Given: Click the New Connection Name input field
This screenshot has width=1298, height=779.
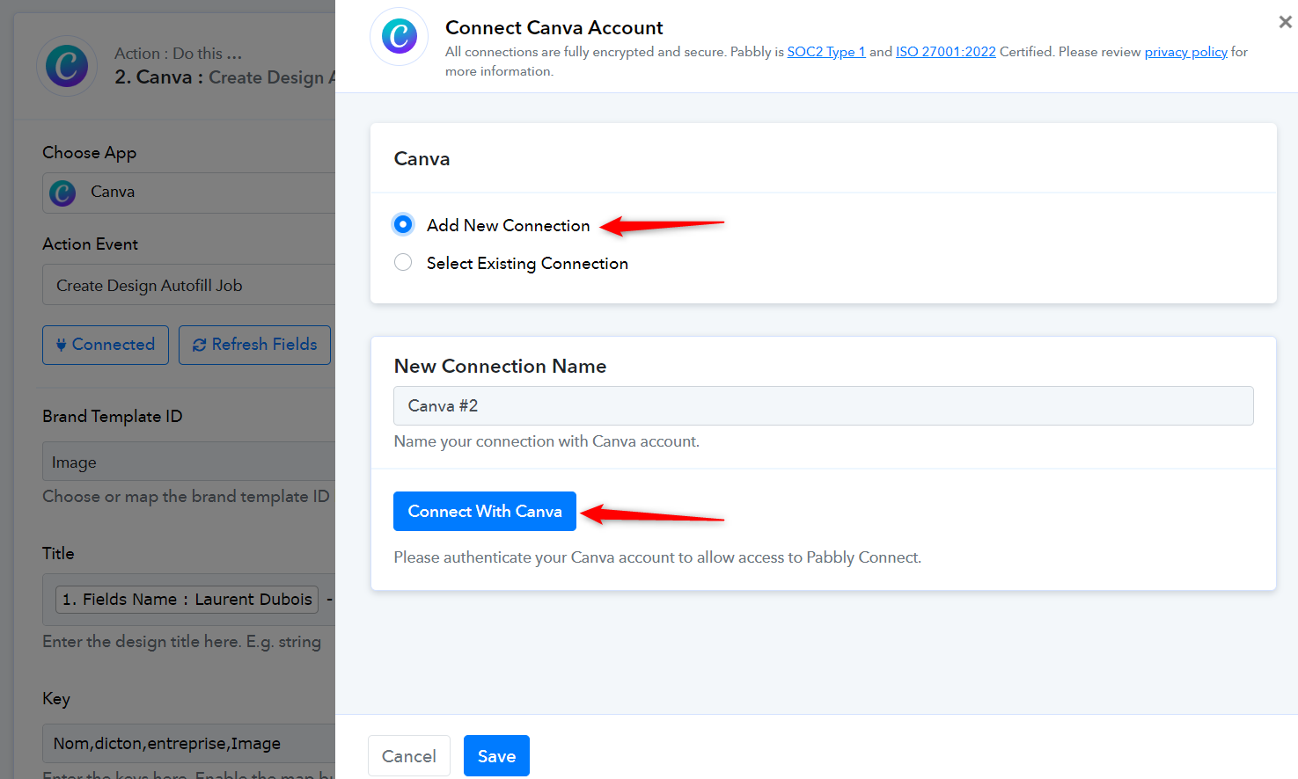Looking at the screenshot, I should pos(823,405).
